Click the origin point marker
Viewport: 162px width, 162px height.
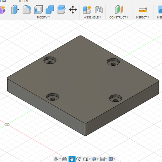[7, 124]
